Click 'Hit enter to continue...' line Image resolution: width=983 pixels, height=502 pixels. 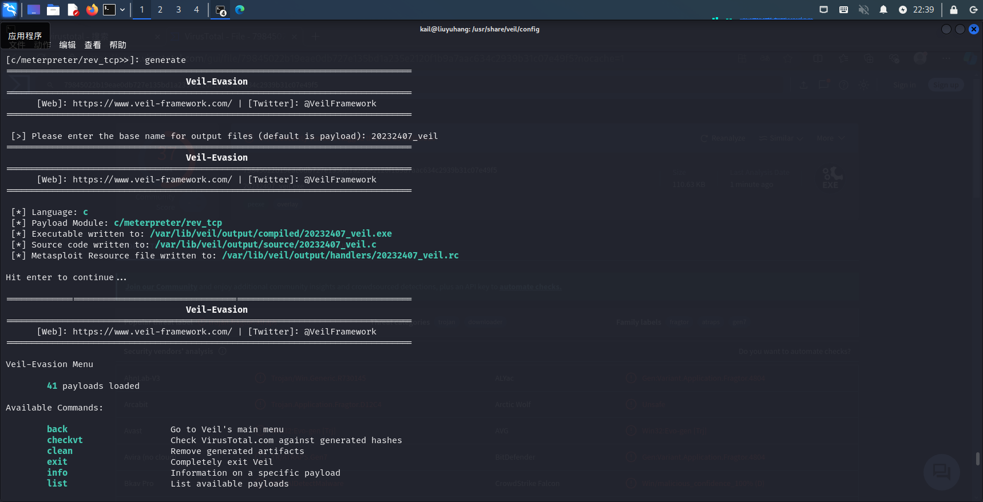pyautogui.click(x=66, y=277)
